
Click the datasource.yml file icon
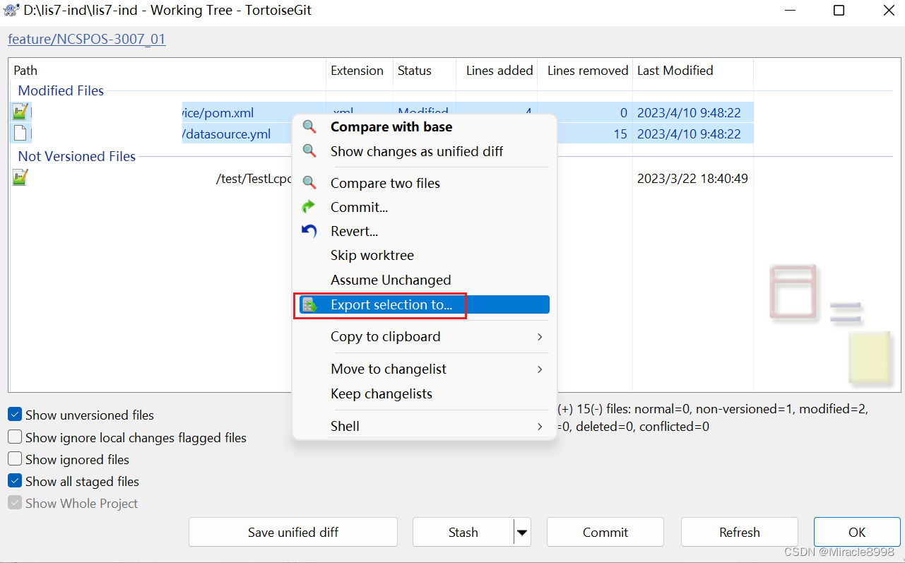(20, 133)
